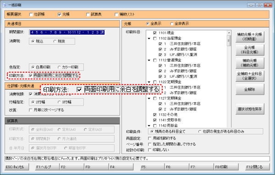The height and width of the screenshot is (175, 275).
Task: Enable the 試算表 report checkbox
Action: click(88, 15)
